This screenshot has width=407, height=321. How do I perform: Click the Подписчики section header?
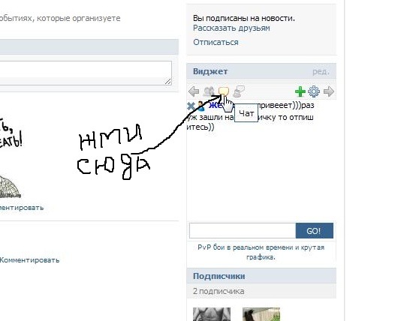click(219, 276)
